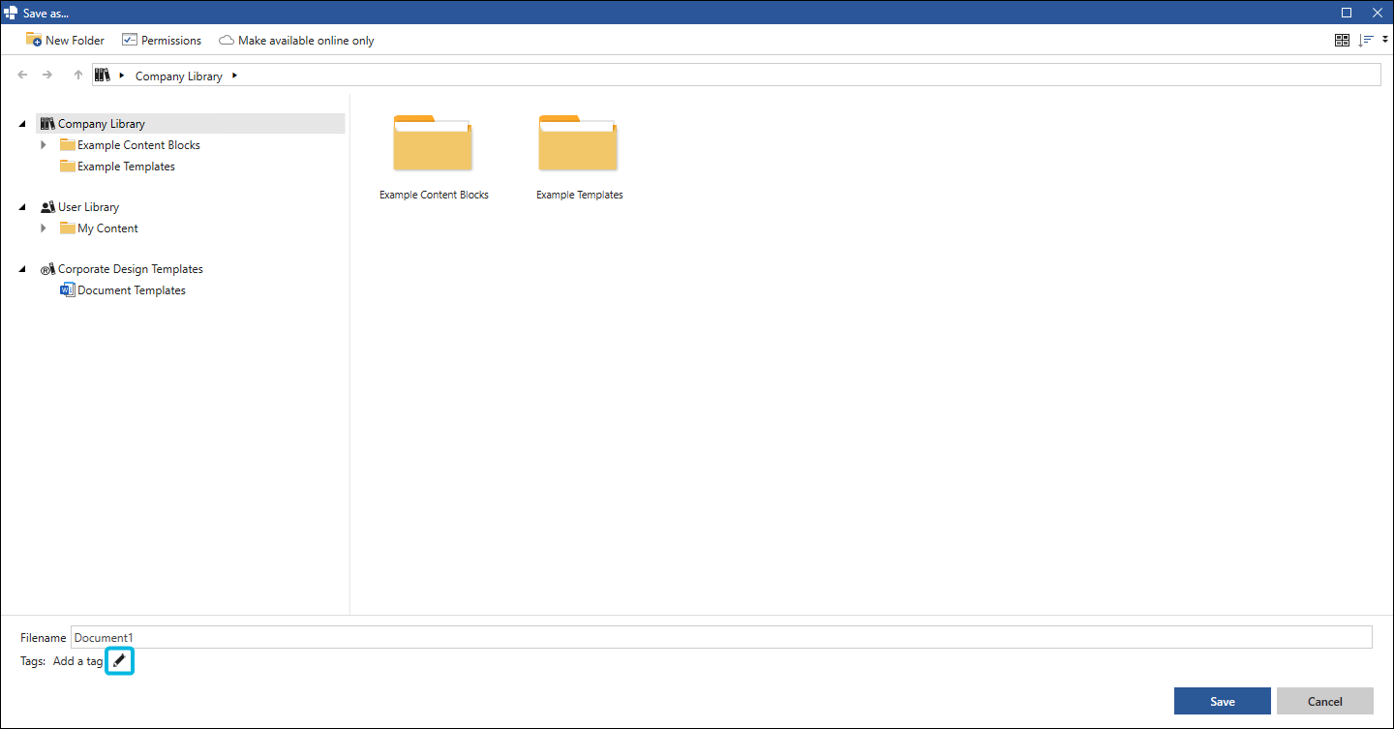Expand the arrow after Company Library in the breadcrumb
The width and height of the screenshot is (1394, 729).
click(235, 76)
